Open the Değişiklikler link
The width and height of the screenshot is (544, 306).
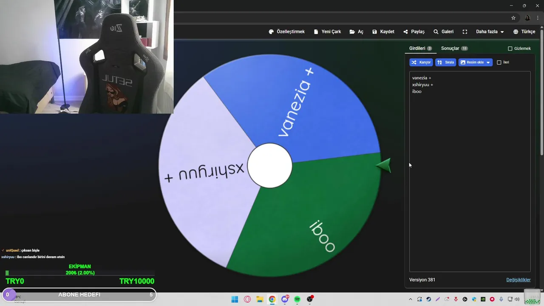pos(518,280)
